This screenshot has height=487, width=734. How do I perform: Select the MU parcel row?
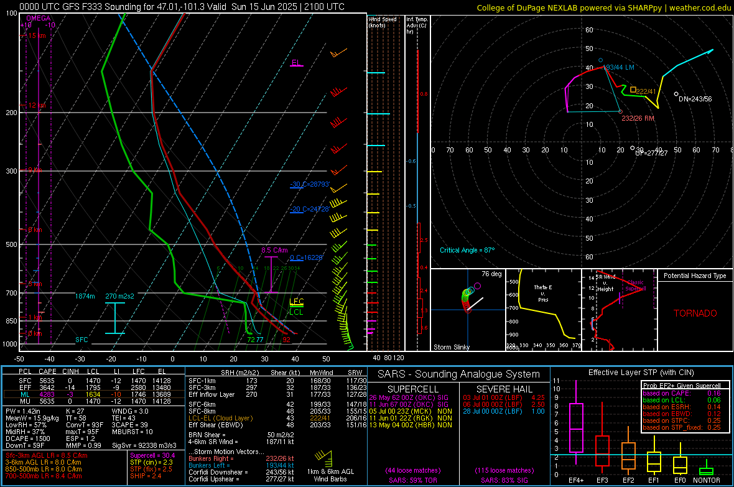coord(94,401)
